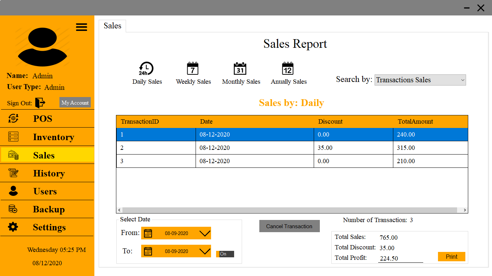Screen dimensions: 492x276
Task: View Anually Sales using the 12 icon
Action: coord(288,68)
